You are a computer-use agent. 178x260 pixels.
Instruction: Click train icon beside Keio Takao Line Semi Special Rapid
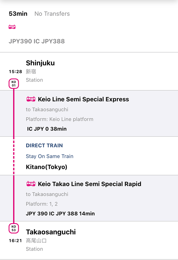[31, 184]
